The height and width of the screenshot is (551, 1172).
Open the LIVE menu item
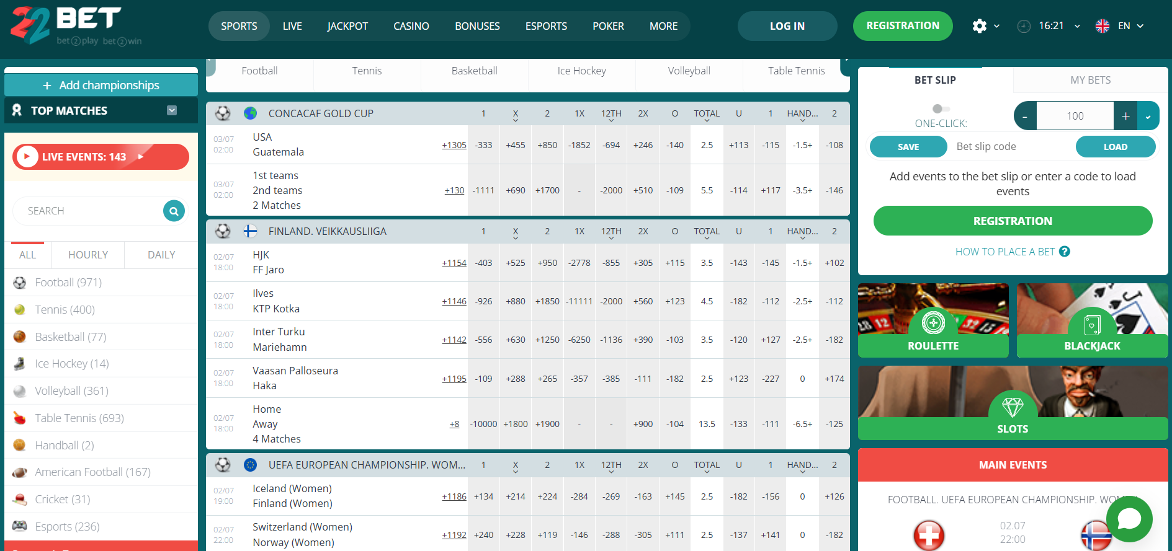click(292, 26)
